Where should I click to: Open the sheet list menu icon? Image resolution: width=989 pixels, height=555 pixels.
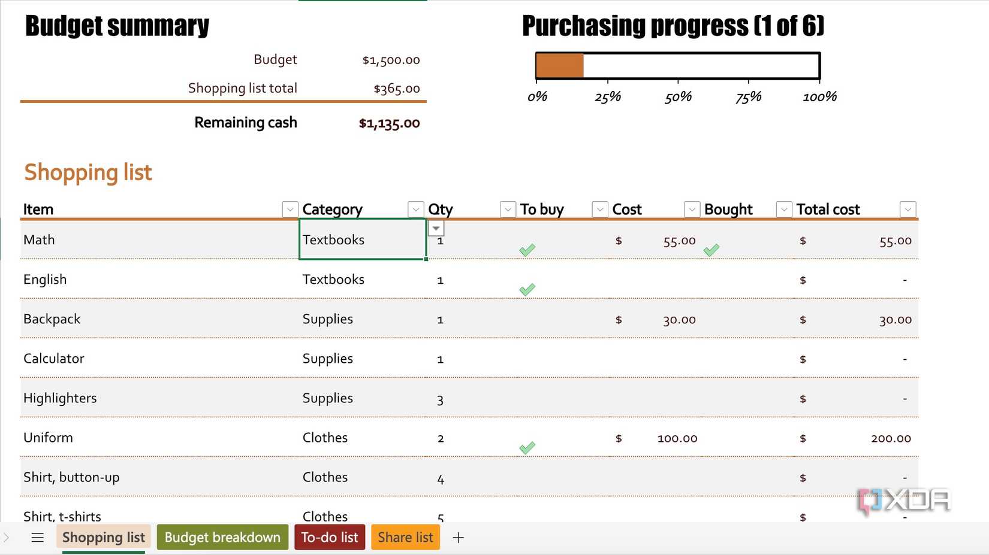[x=38, y=537]
